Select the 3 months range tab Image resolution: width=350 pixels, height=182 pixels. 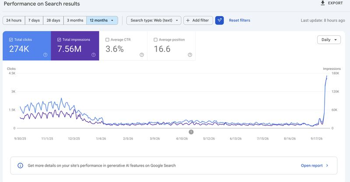coord(75,20)
